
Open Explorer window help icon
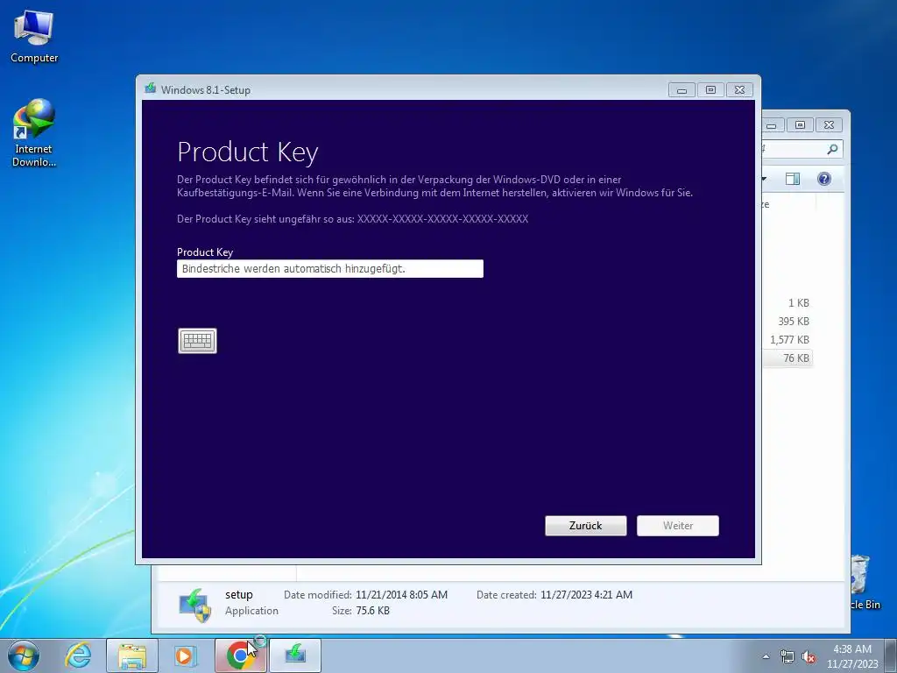[823, 179]
